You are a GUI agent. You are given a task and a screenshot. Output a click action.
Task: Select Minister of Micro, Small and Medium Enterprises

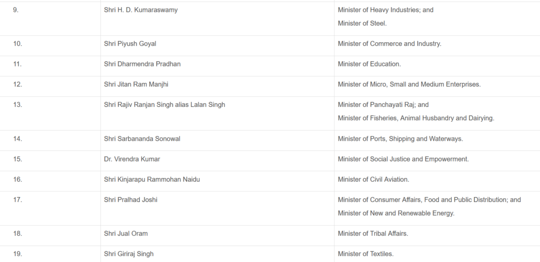(409, 84)
